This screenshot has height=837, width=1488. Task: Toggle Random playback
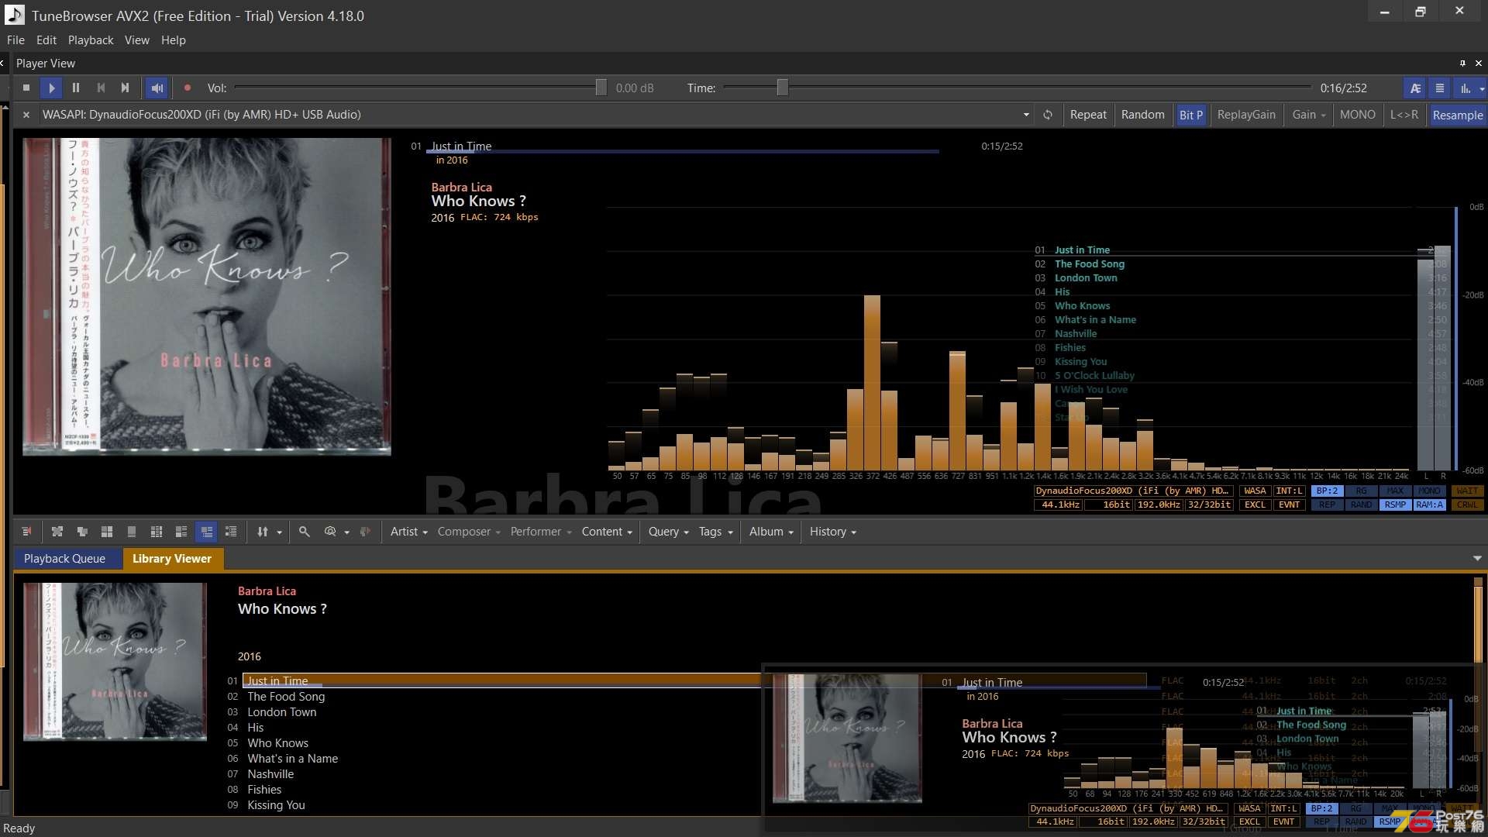point(1142,115)
